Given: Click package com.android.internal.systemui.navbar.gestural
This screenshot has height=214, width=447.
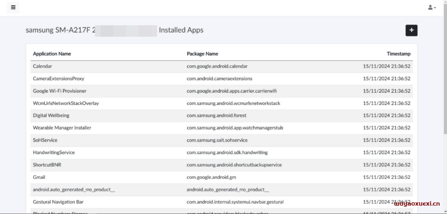Looking at the screenshot, I should [235, 202].
